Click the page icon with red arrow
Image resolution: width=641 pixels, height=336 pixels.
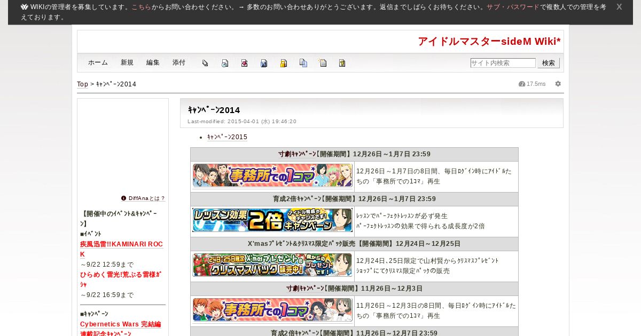tap(244, 63)
